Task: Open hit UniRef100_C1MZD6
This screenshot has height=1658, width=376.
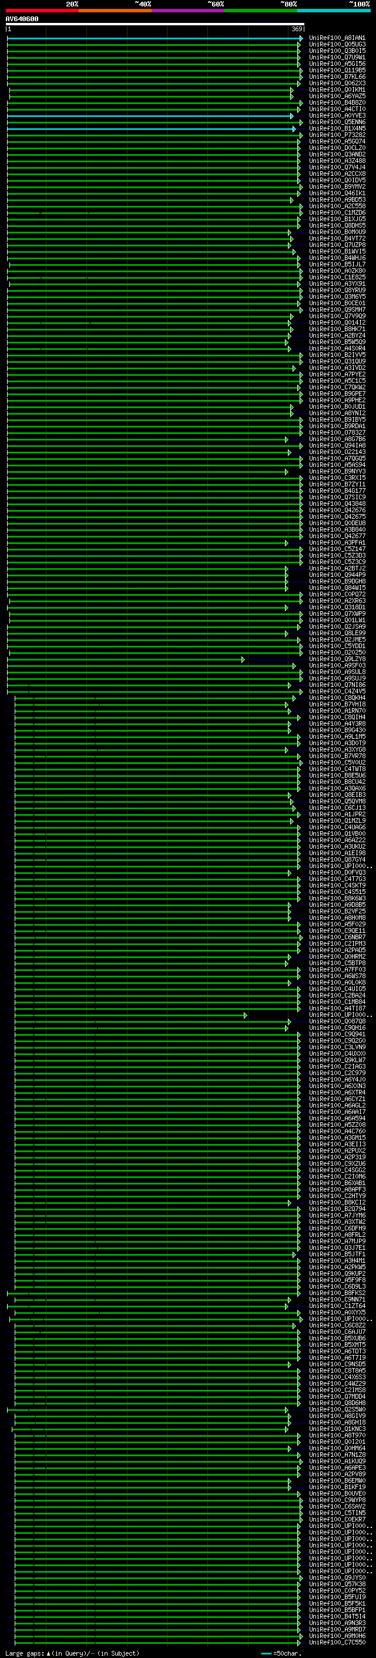Action: click(x=337, y=212)
